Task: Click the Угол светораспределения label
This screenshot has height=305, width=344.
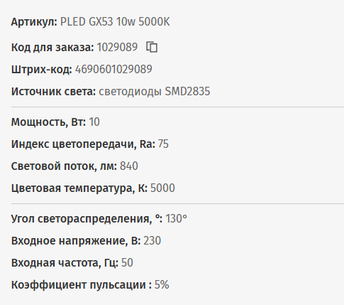Action: pyautogui.click(x=87, y=218)
